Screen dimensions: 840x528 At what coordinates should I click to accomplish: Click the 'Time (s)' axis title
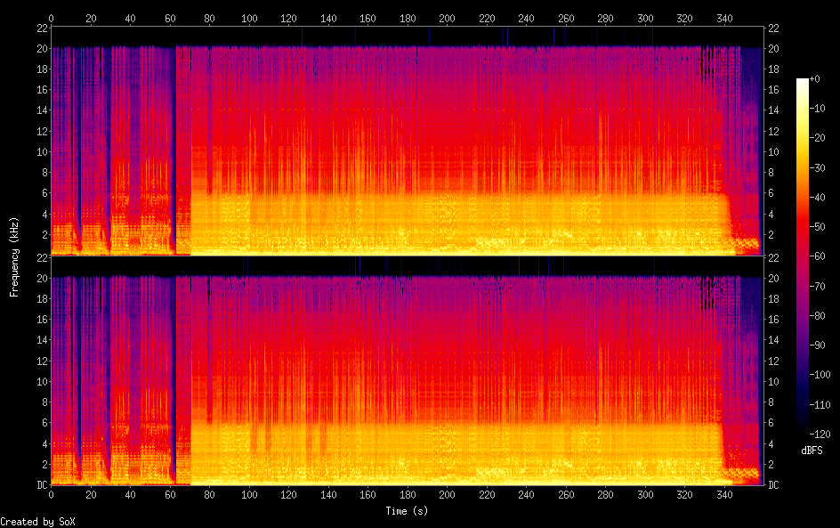pos(408,511)
